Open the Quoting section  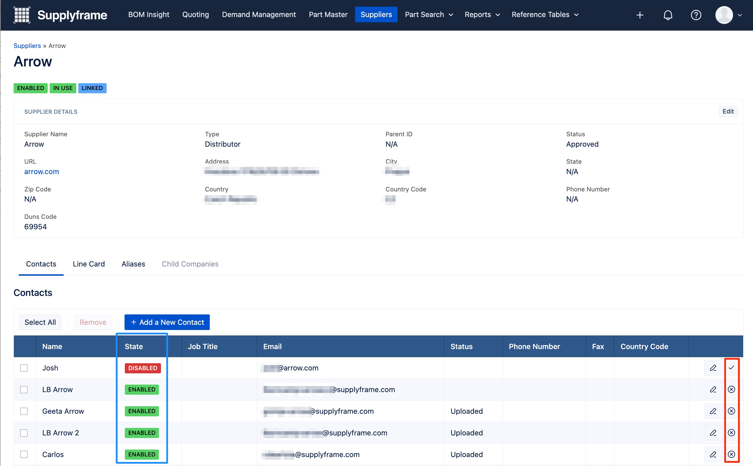coord(196,14)
